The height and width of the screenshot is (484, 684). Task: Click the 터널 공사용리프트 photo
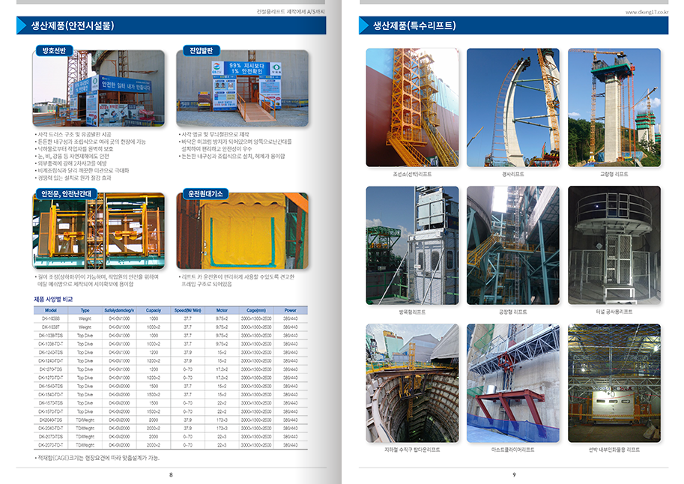point(614,245)
